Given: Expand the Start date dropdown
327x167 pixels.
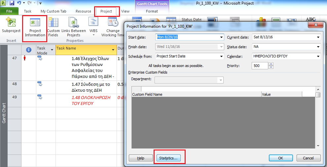Looking at the screenshot, I should point(221,37).
